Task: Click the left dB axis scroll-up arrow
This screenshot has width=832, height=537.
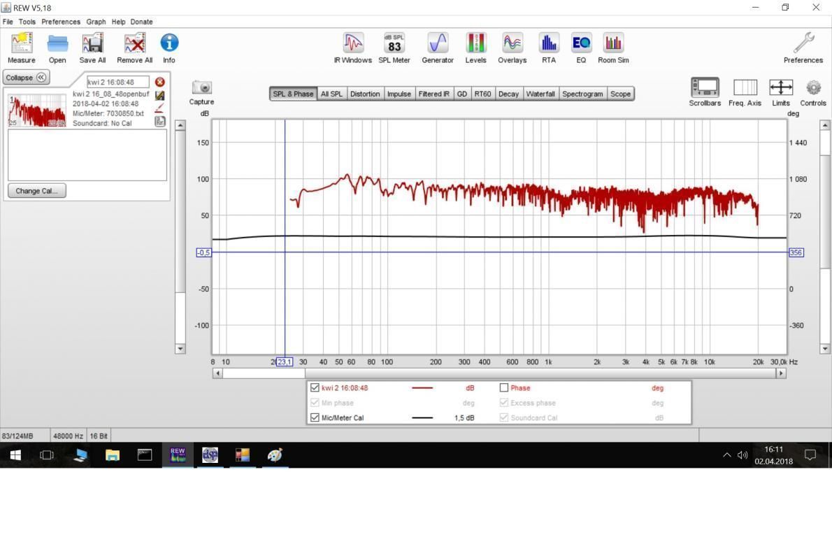Action: click(x=180, y=126)
